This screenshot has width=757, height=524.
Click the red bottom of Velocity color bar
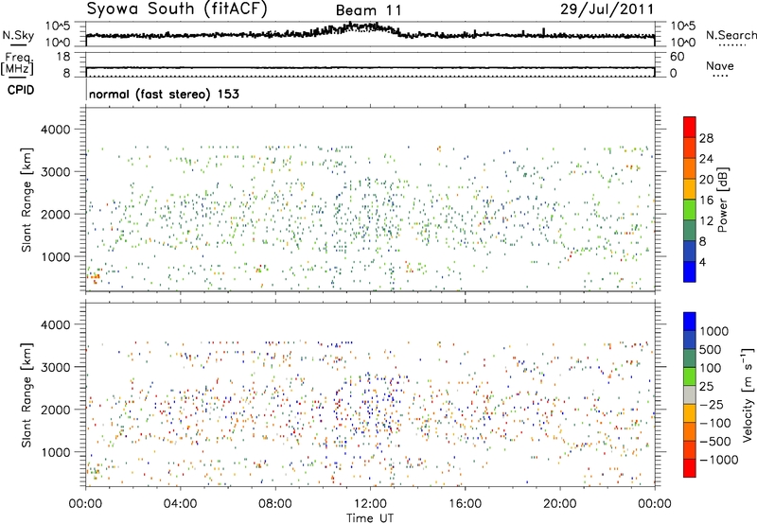(690, 468)
